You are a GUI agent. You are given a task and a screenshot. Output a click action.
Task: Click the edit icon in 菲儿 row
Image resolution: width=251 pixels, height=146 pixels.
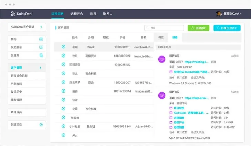[x=63, y=73]
